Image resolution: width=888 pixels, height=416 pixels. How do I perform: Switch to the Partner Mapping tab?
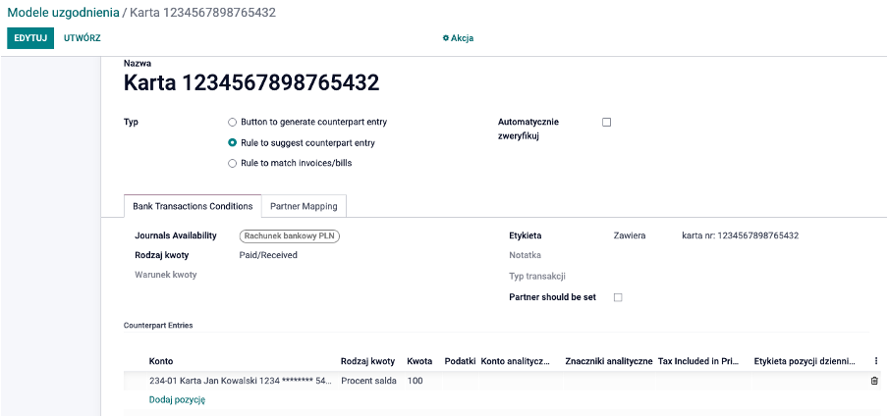point(304,206)
